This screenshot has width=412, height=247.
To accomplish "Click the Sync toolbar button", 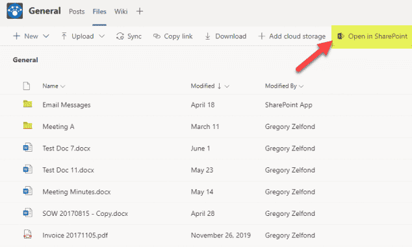I will point(129,36).
